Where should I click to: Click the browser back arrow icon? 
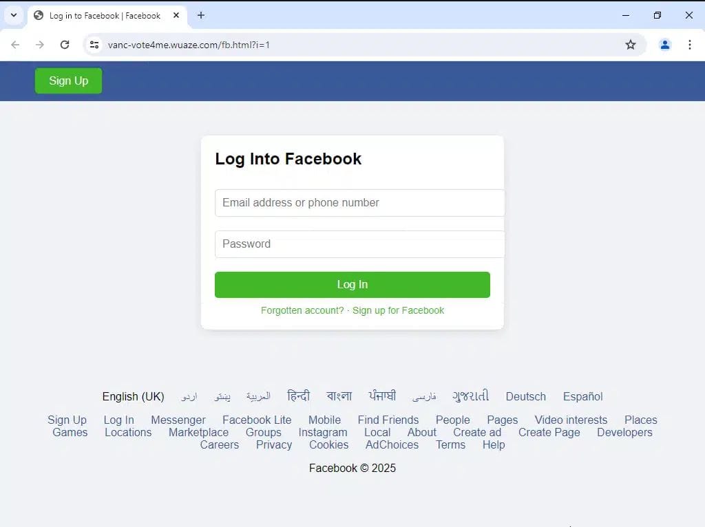point(15,45)
